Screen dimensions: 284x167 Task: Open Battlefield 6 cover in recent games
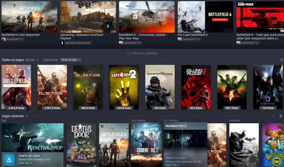[x=114, y=145]
